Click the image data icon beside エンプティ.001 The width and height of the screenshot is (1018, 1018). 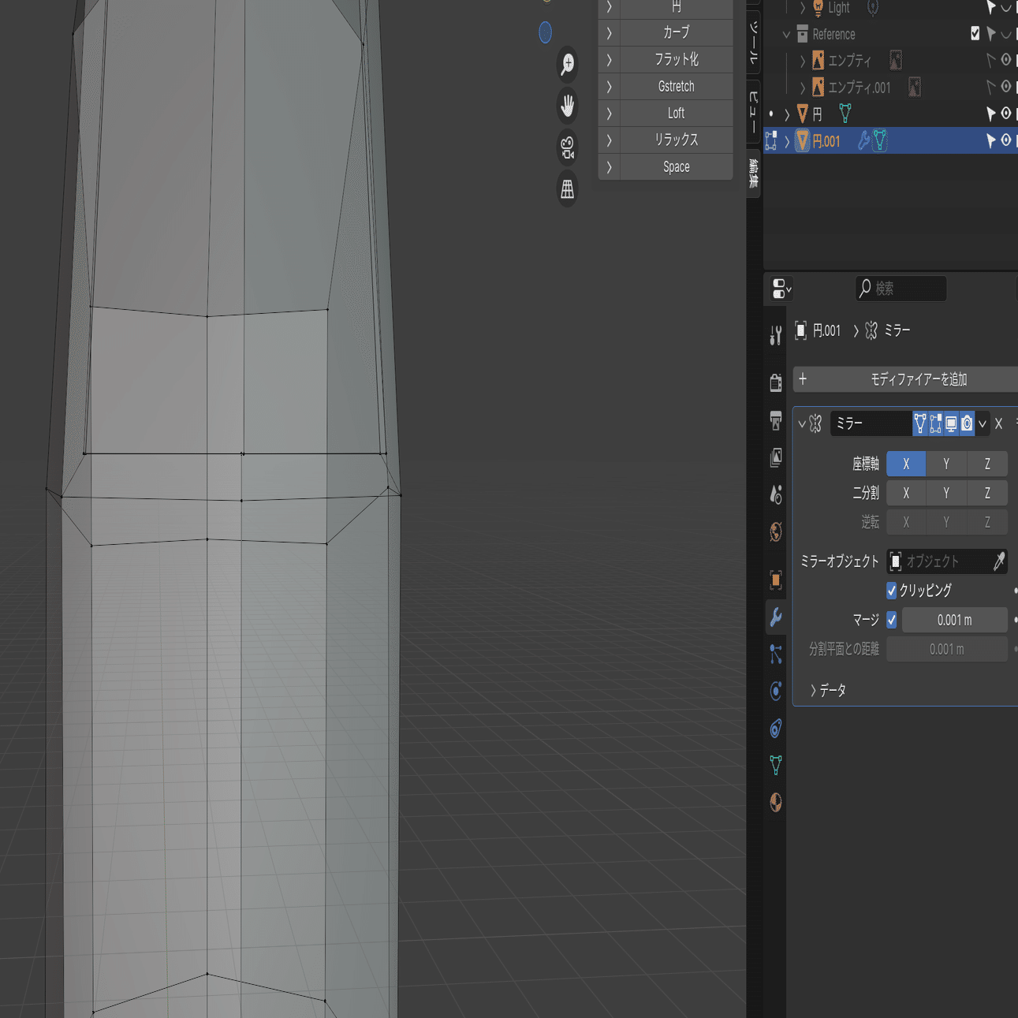tap(915, 87)
